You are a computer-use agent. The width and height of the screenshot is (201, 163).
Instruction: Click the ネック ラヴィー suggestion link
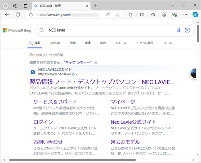point(78,62)
